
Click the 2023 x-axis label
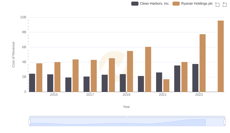pos(199,95)
